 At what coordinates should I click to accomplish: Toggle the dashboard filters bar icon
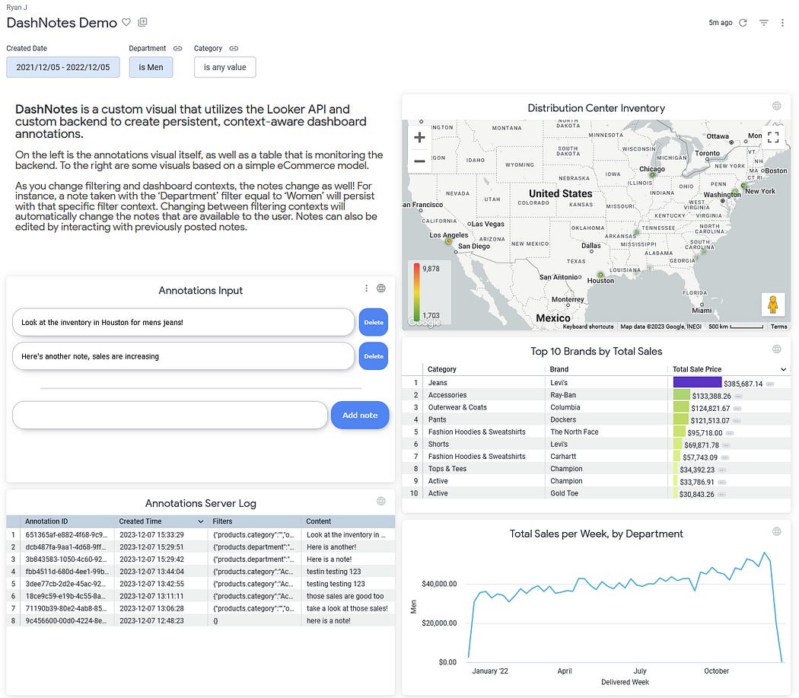763,22
